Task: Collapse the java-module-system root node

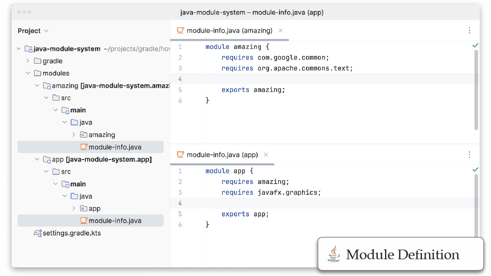Action: [x=19, y=49]
